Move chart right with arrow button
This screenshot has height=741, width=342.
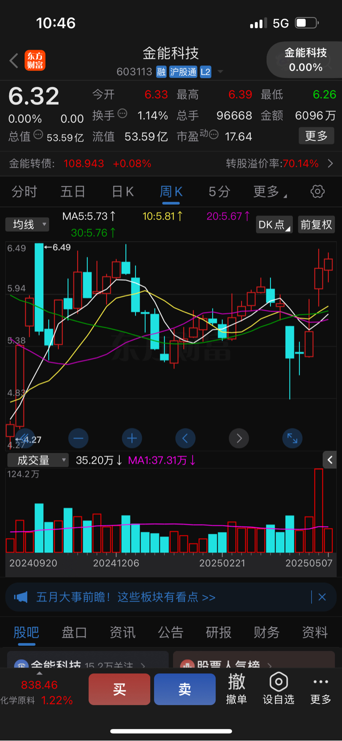[x=239, y=438]
